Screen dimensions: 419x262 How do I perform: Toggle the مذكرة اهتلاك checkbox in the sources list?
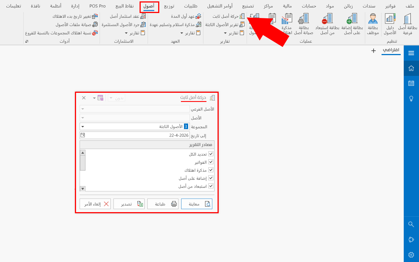[x=211, y=170]
